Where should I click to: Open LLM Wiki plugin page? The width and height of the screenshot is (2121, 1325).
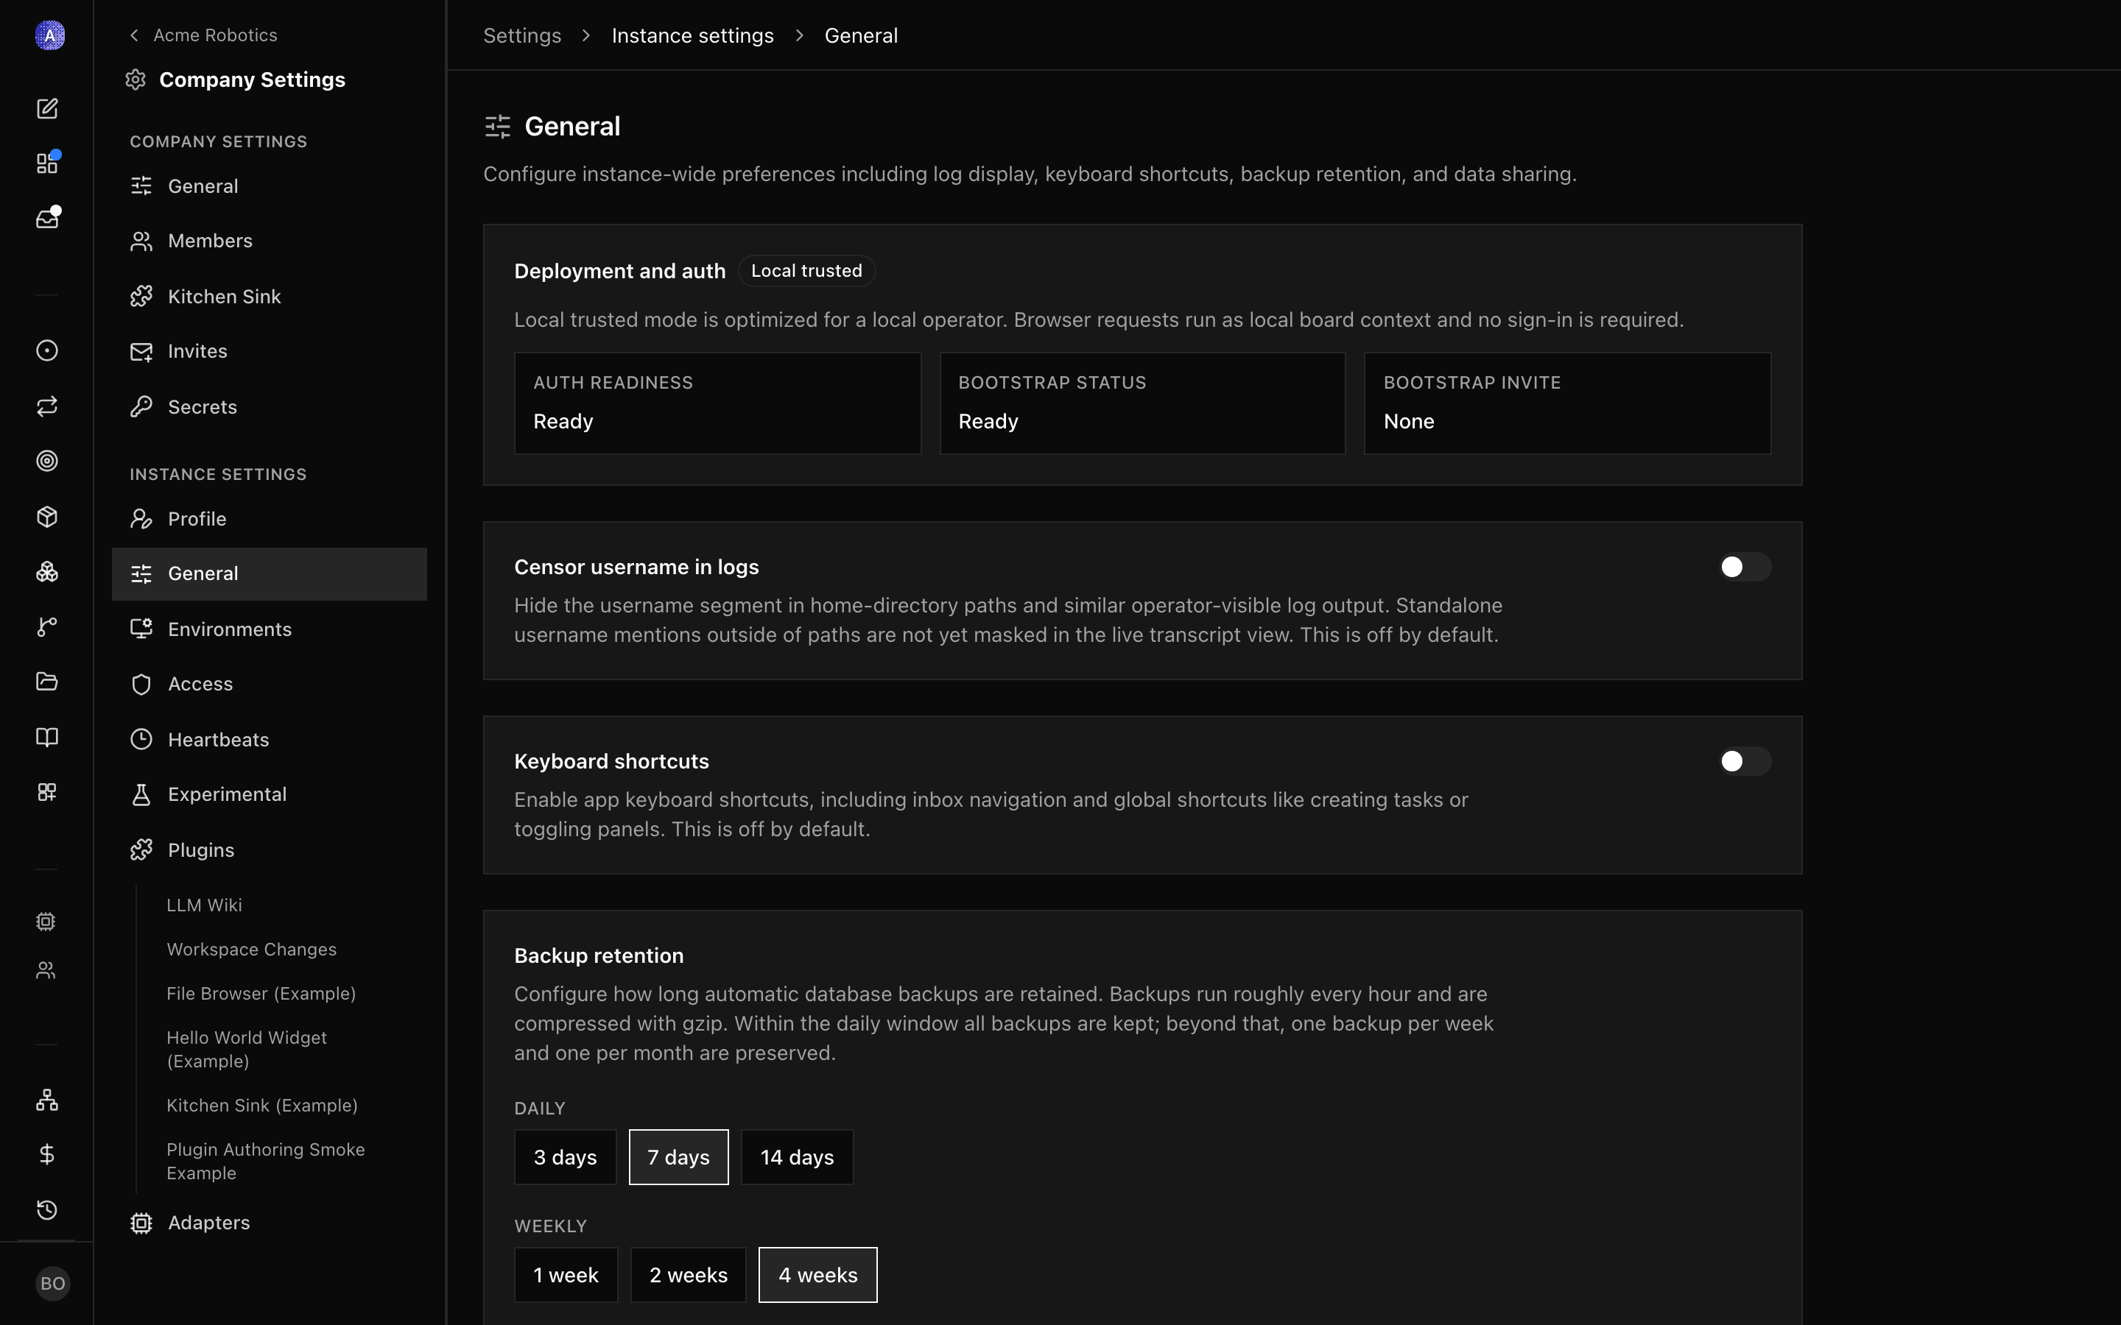204,905
